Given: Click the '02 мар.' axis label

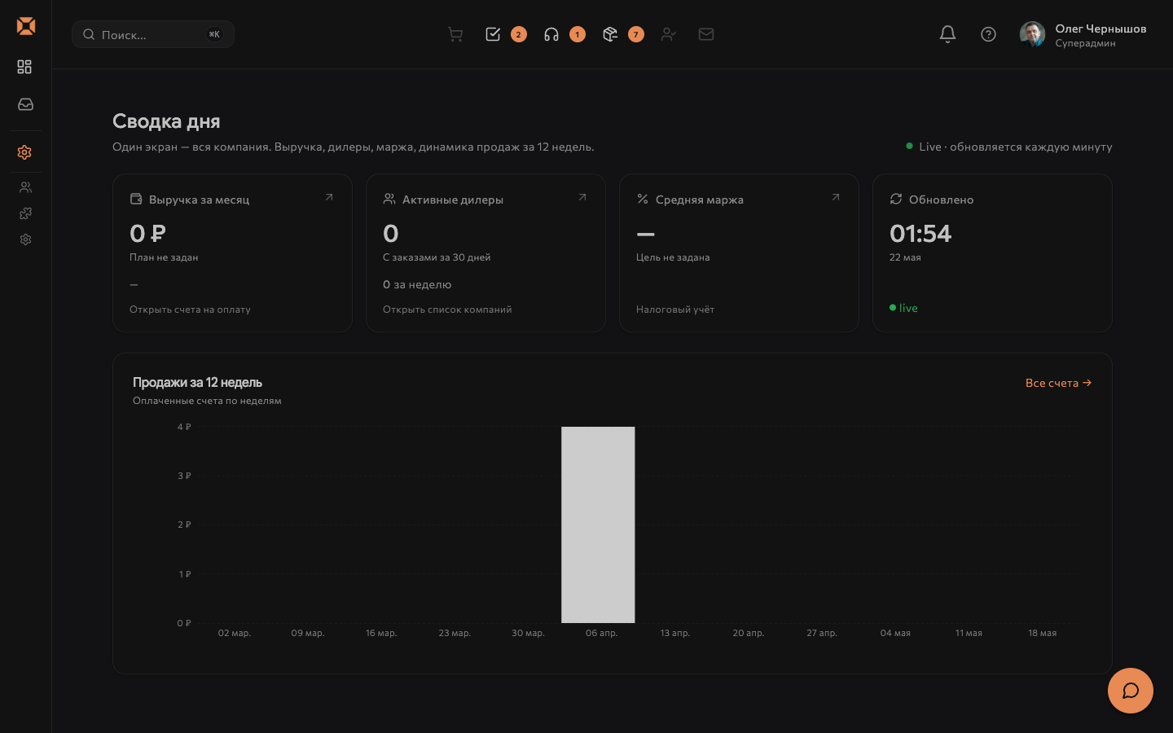Looking at the screenshot, I should 235,633.
